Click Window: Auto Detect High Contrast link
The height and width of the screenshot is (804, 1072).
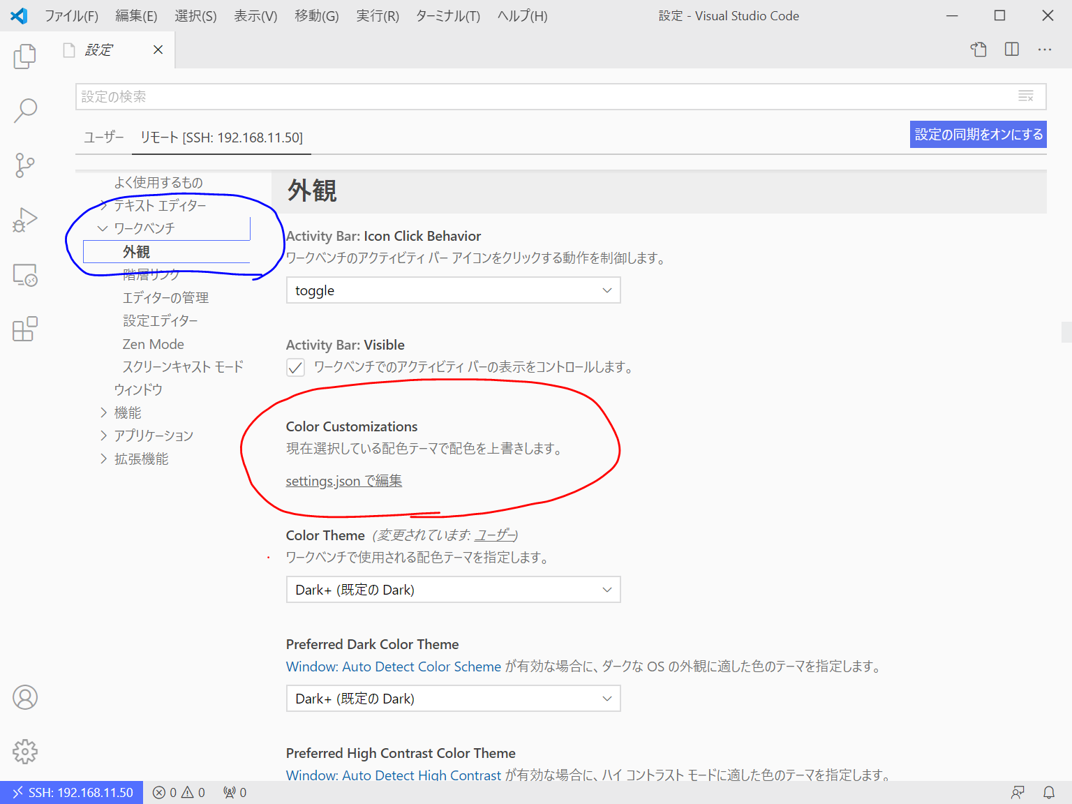tap(394, 775)
